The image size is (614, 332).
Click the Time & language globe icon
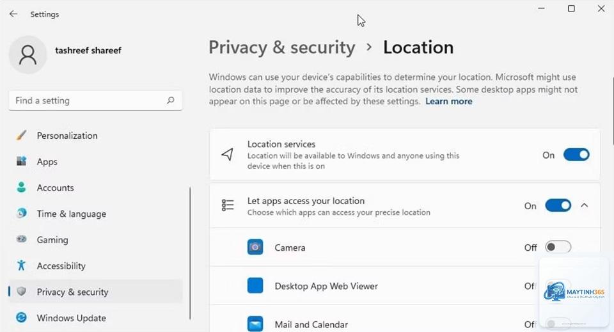pyautogui.click(x=22, y=214)
